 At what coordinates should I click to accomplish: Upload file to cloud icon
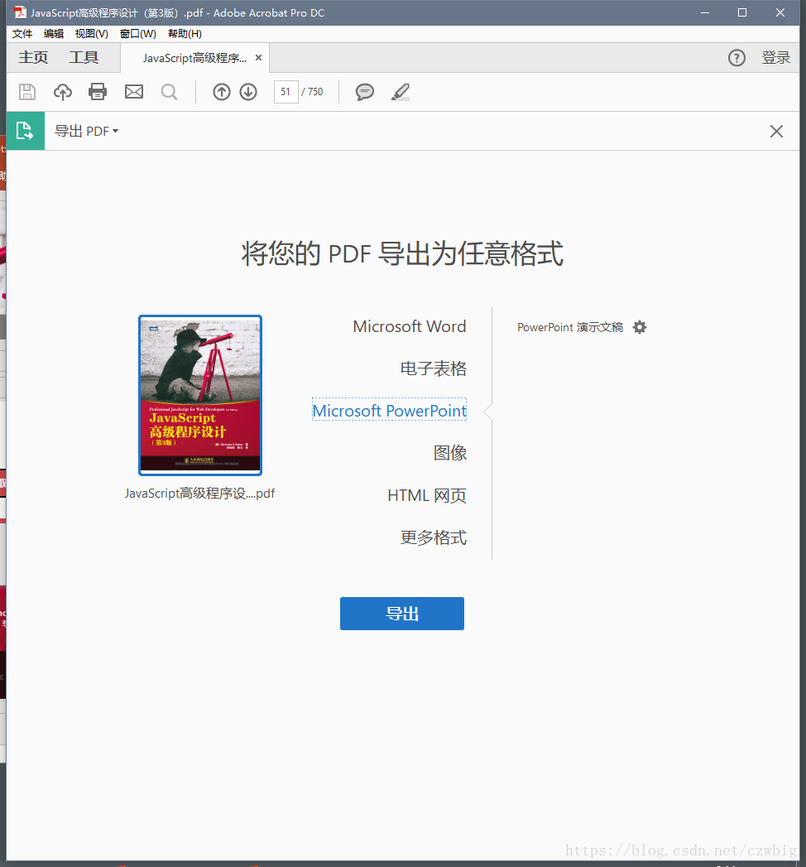[62, 92]
